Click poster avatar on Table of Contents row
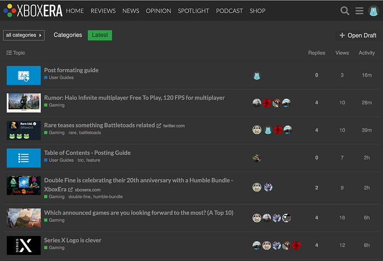This screenshot has height=261, width=383. 256,158
